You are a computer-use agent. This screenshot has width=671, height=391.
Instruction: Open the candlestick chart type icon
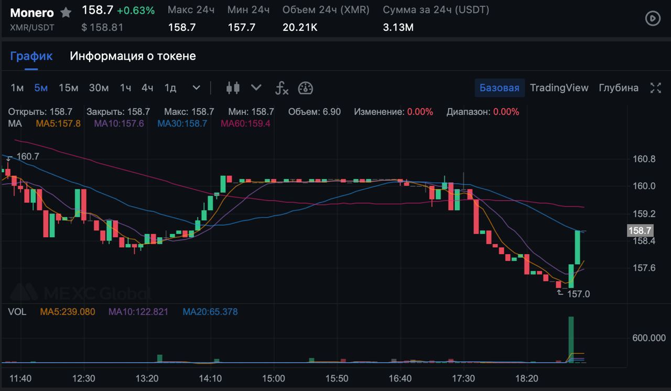(233, 88)
